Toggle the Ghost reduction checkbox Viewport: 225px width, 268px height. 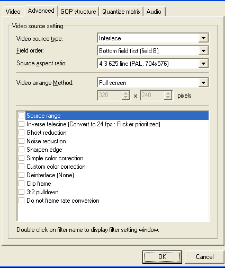21,133
